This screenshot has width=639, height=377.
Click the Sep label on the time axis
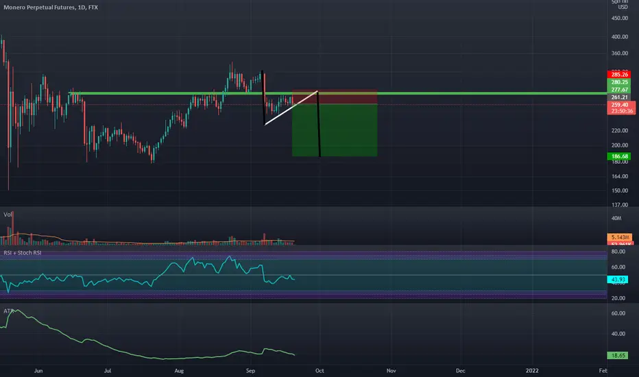tap(250, 370)
